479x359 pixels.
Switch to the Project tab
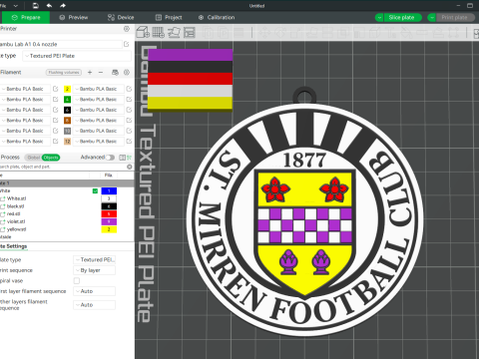(x=169, y=18)
